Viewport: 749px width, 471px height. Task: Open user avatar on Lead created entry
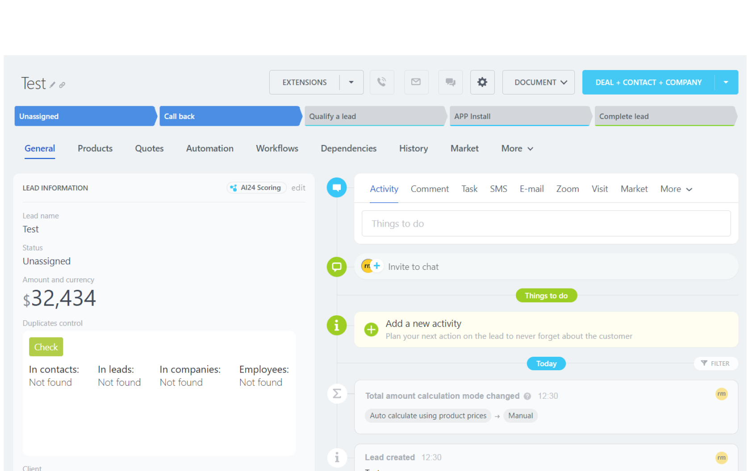(721, 458)
